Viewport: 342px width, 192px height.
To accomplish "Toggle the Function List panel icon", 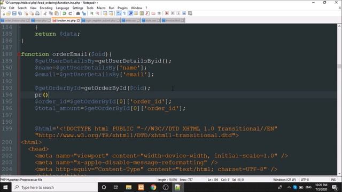I will 147,13.
